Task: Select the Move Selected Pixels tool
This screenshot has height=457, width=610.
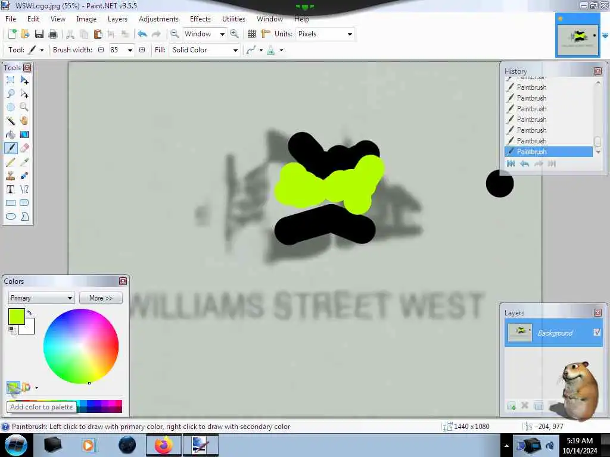Action: click(x=24, y=80)
